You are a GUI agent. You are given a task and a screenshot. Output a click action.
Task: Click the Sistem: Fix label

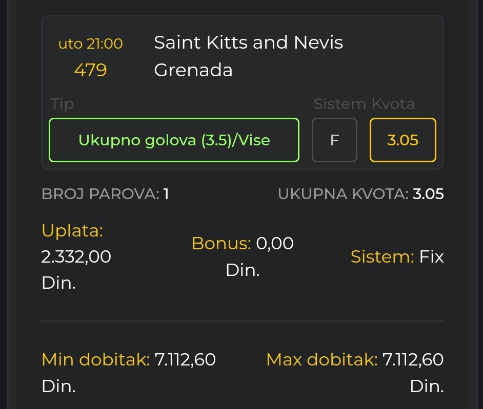pyautogui.click(x=397, y=256)
